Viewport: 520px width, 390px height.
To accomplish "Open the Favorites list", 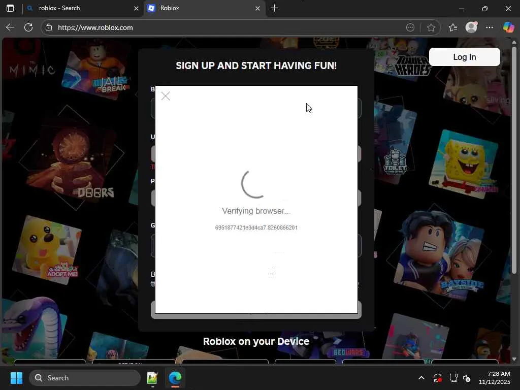I will [452, 27].
